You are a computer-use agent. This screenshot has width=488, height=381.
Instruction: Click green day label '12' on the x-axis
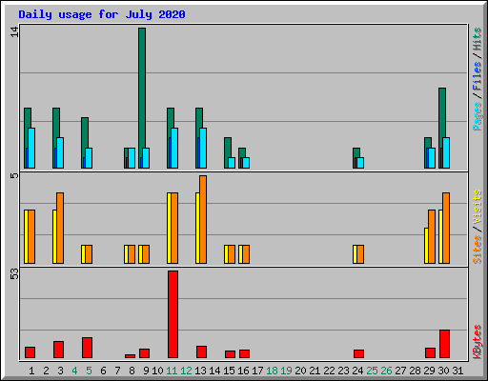tap(186, 371)
